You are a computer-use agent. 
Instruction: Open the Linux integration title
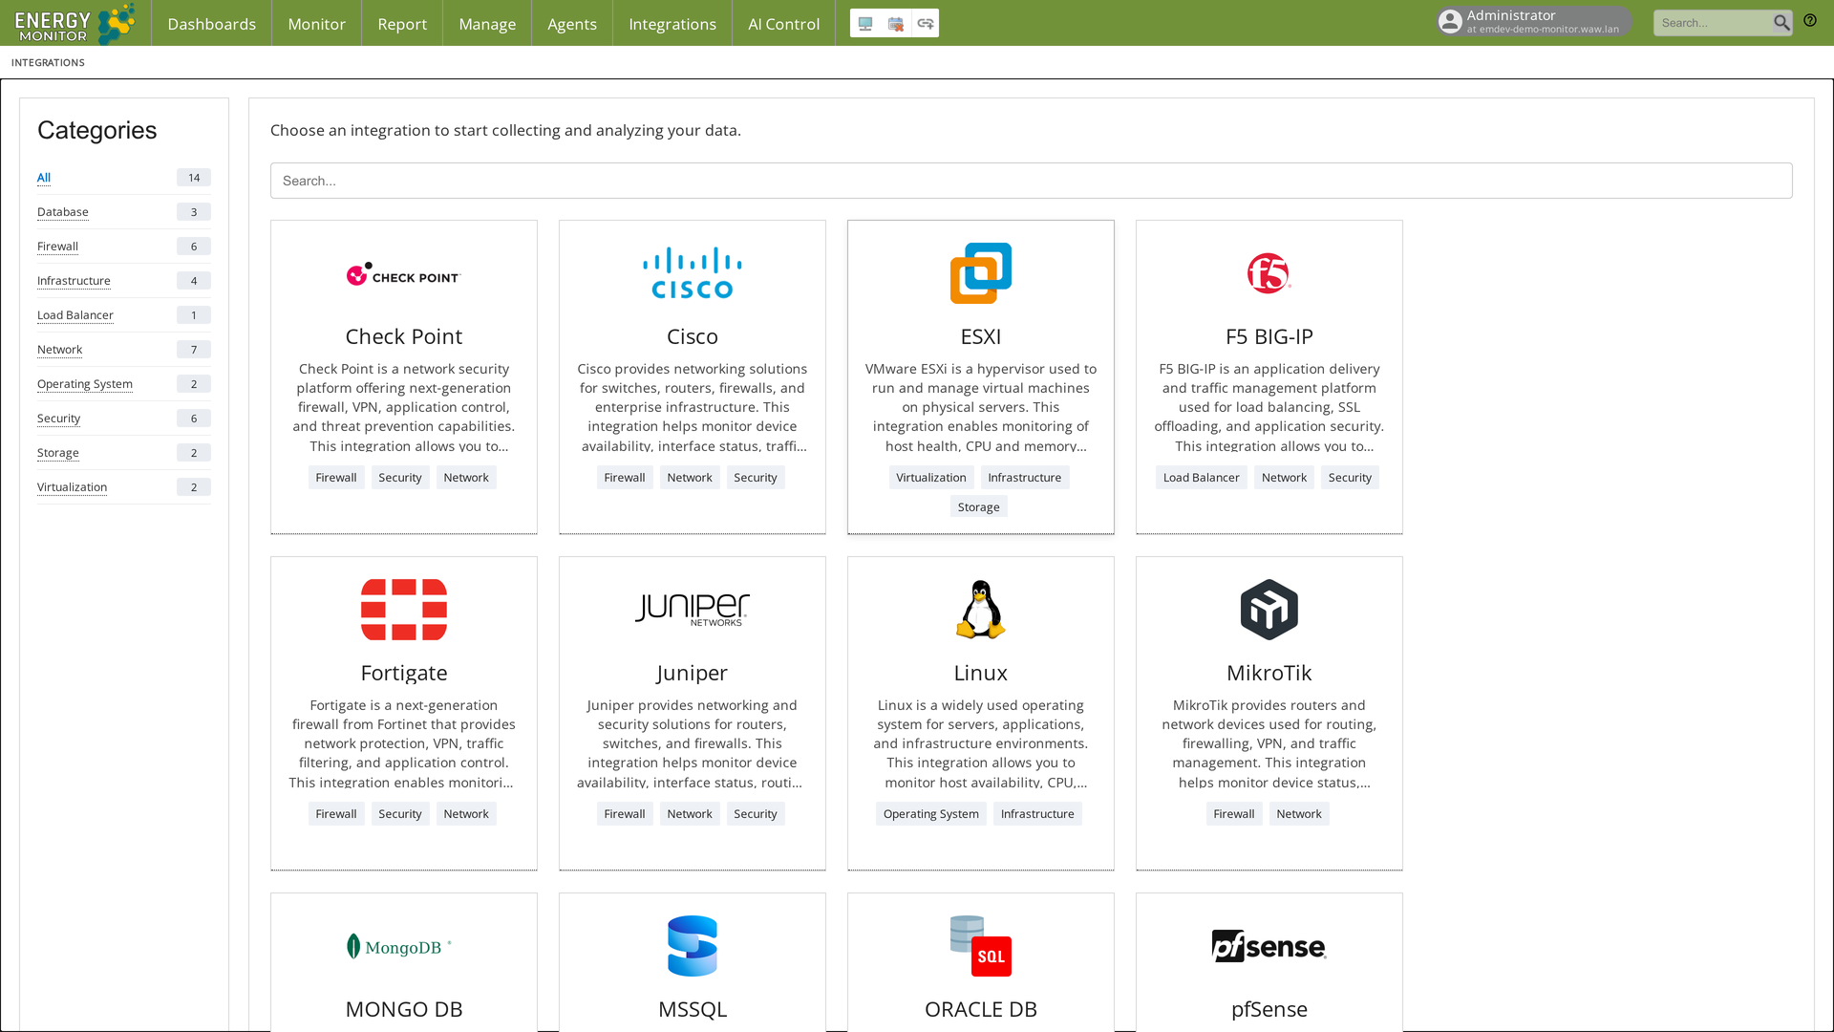[981, 673]
